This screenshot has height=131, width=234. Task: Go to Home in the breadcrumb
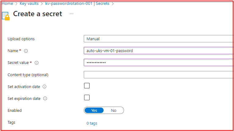(x=7, y=4)
